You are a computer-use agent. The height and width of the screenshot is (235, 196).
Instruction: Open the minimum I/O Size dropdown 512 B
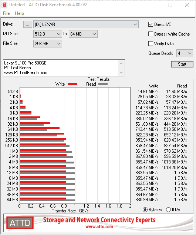(48, 34)
